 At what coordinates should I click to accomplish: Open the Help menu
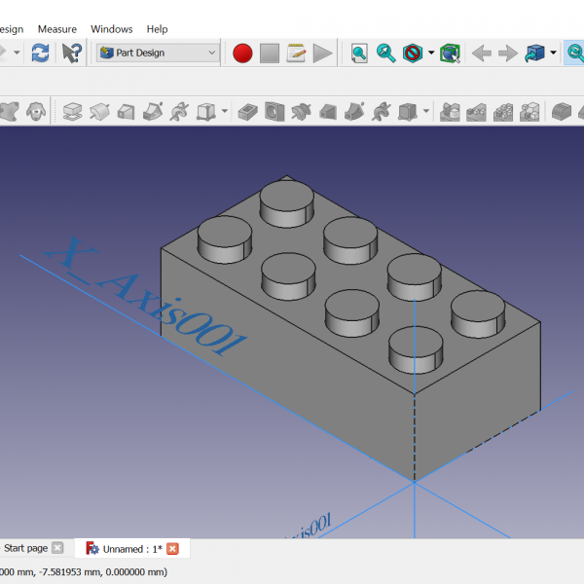[x=157, y=29]
